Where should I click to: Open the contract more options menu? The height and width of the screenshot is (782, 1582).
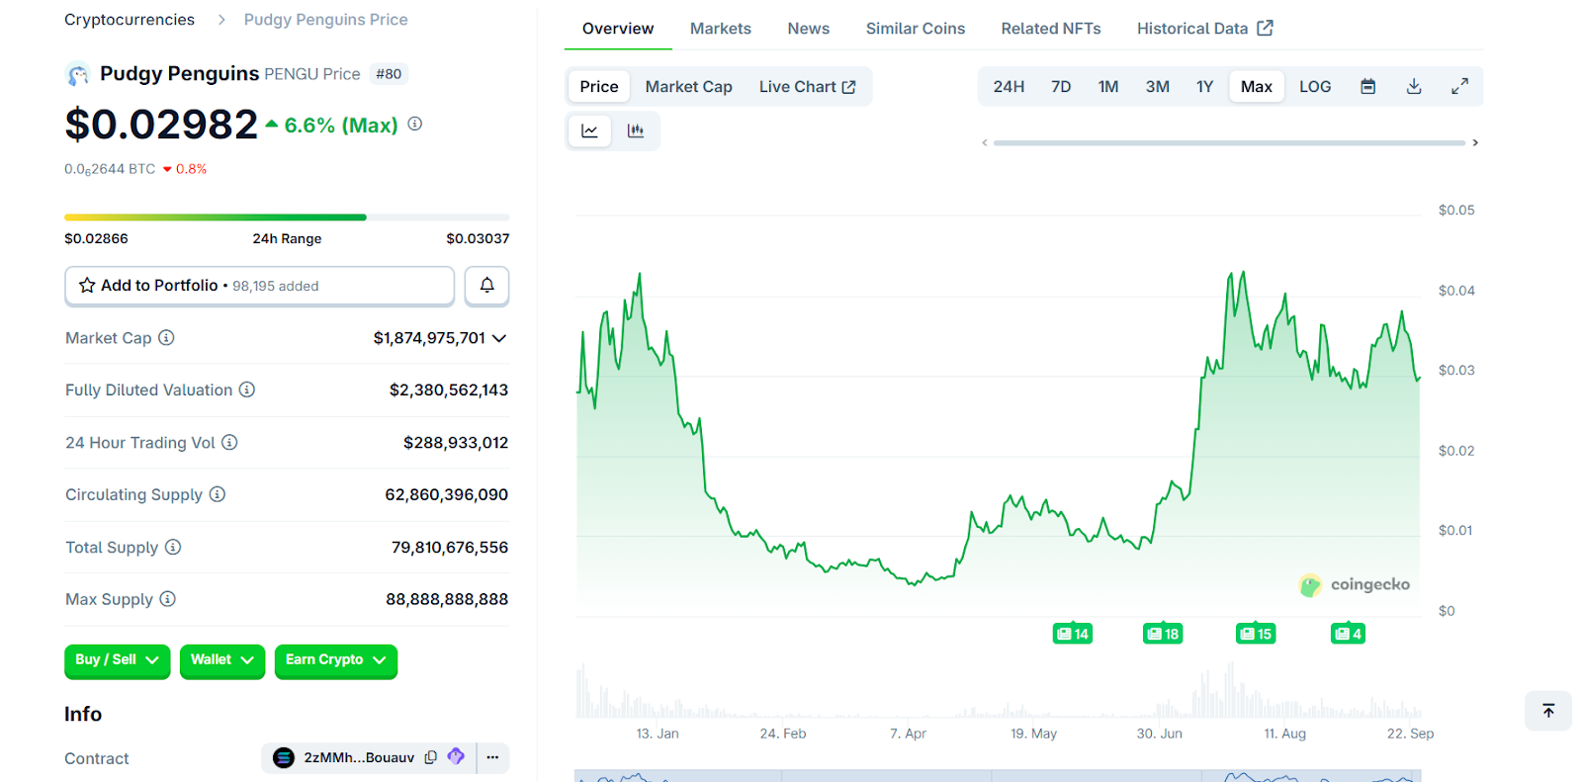[492, 757]
